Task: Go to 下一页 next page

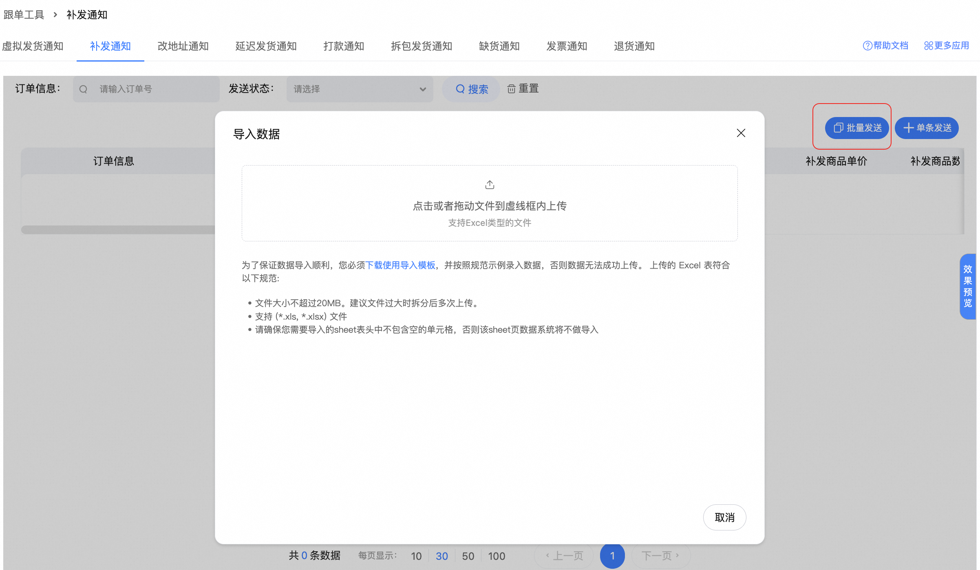Action: [x=660, y=555]
